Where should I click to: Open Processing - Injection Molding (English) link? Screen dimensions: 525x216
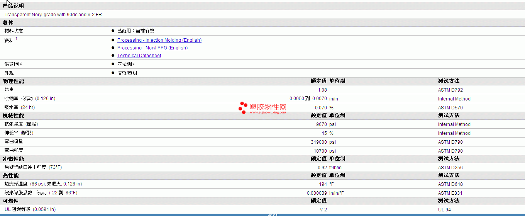159,40
